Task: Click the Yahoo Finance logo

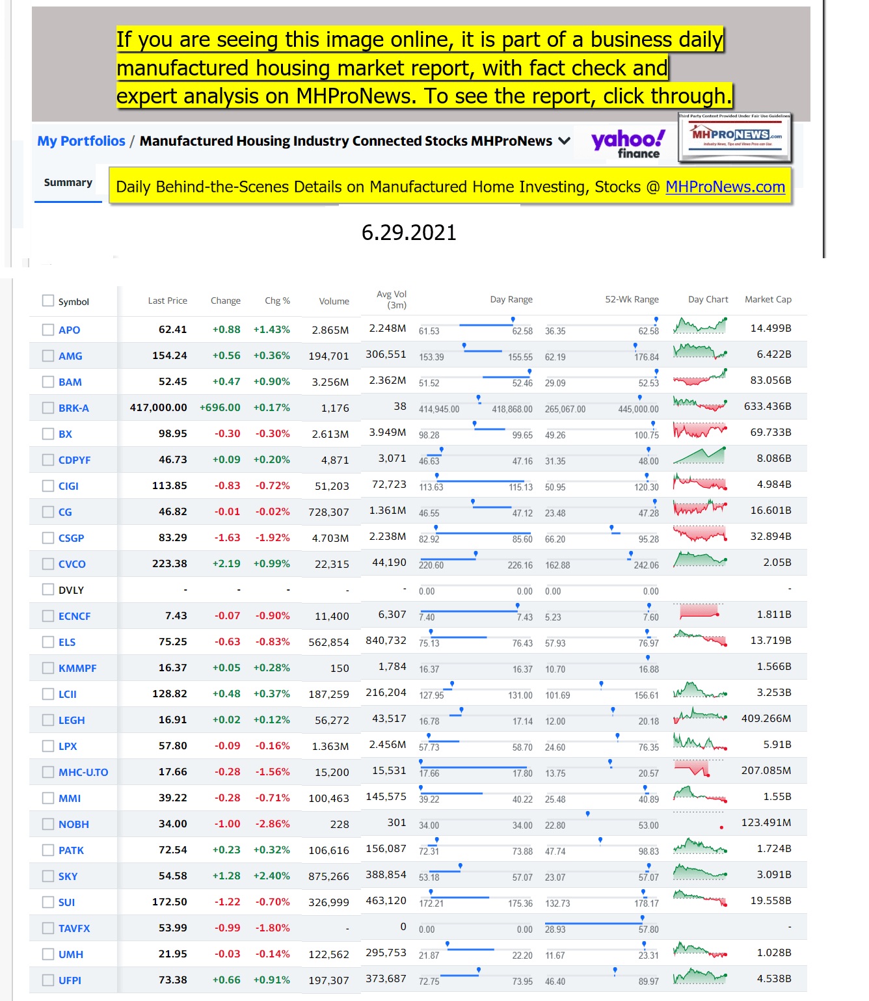Action: [x=628, y=144]
